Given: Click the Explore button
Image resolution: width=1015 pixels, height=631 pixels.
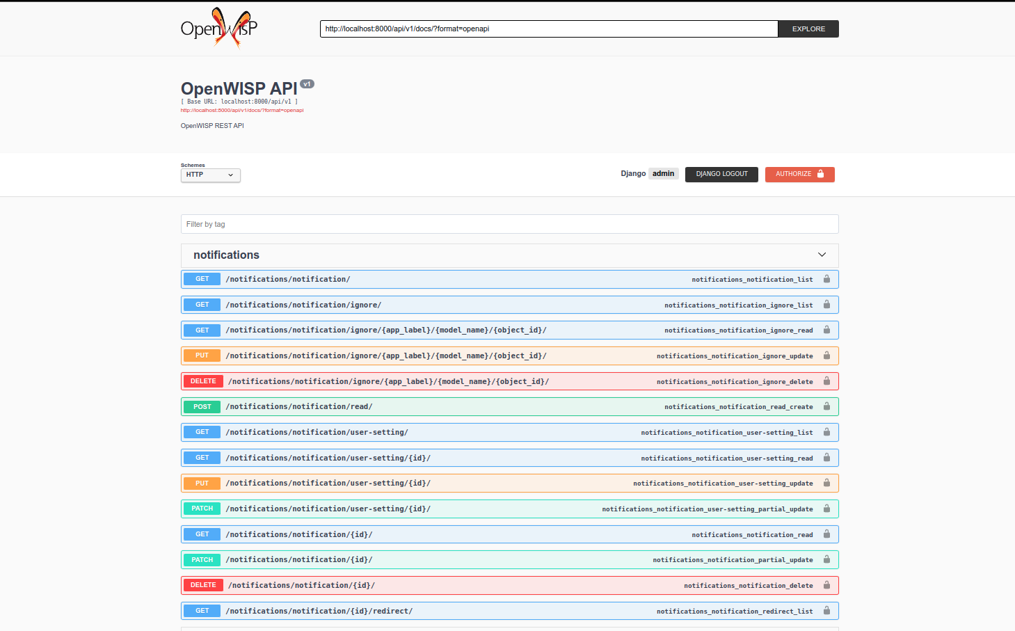Looking at the screenshot, I should (808, 29).
